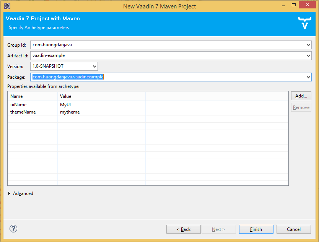Minimize the wizard window

point(283,5)
